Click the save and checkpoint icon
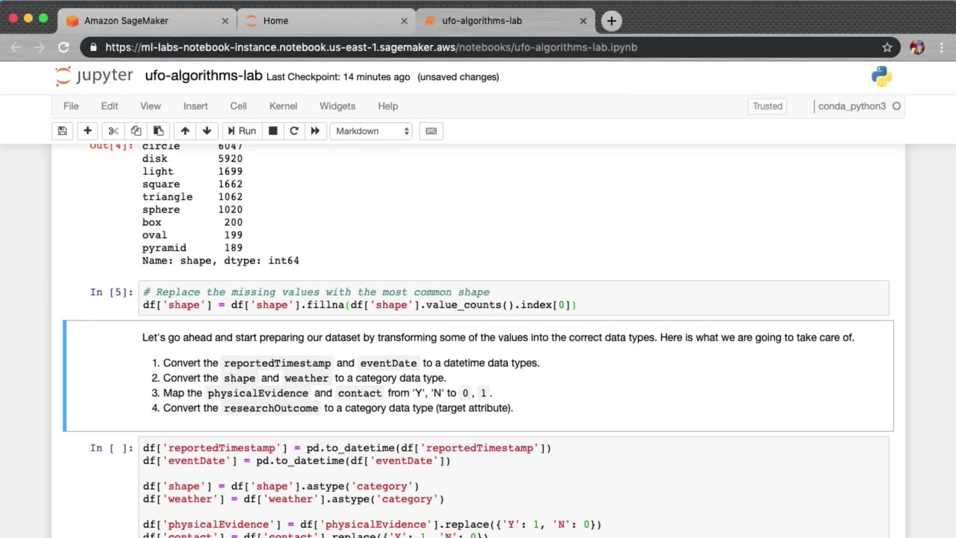 click(62, 131)
